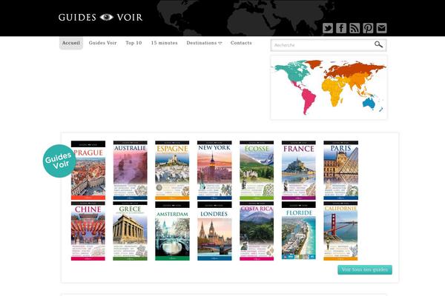Open the Londres guide cover
This screenshot has height=296, width=445.
click(x=214, y=231)
